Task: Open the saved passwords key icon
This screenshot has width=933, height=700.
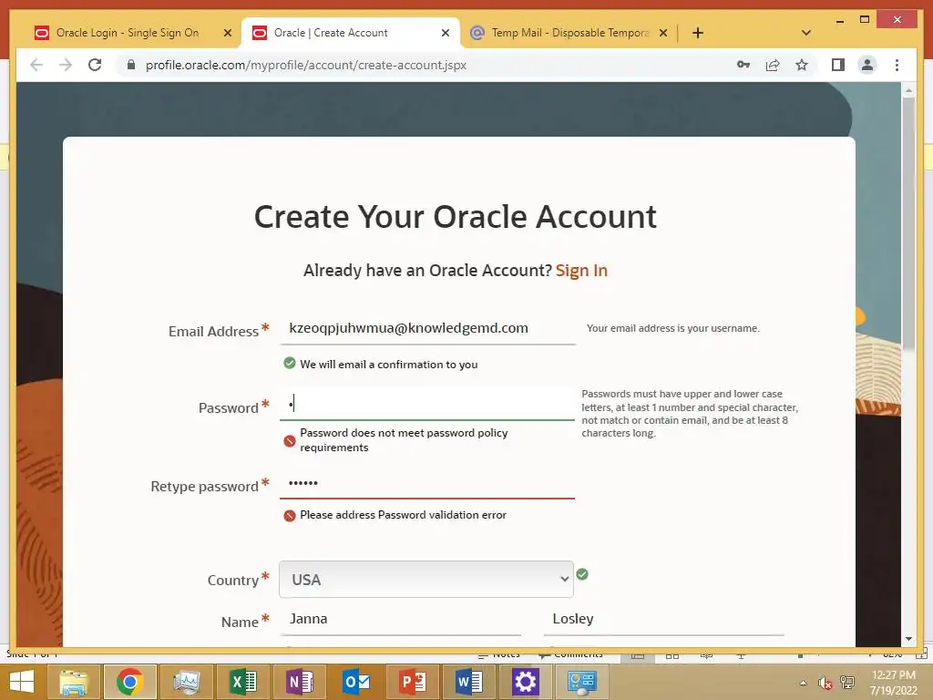Action: [x=743, y=65]
